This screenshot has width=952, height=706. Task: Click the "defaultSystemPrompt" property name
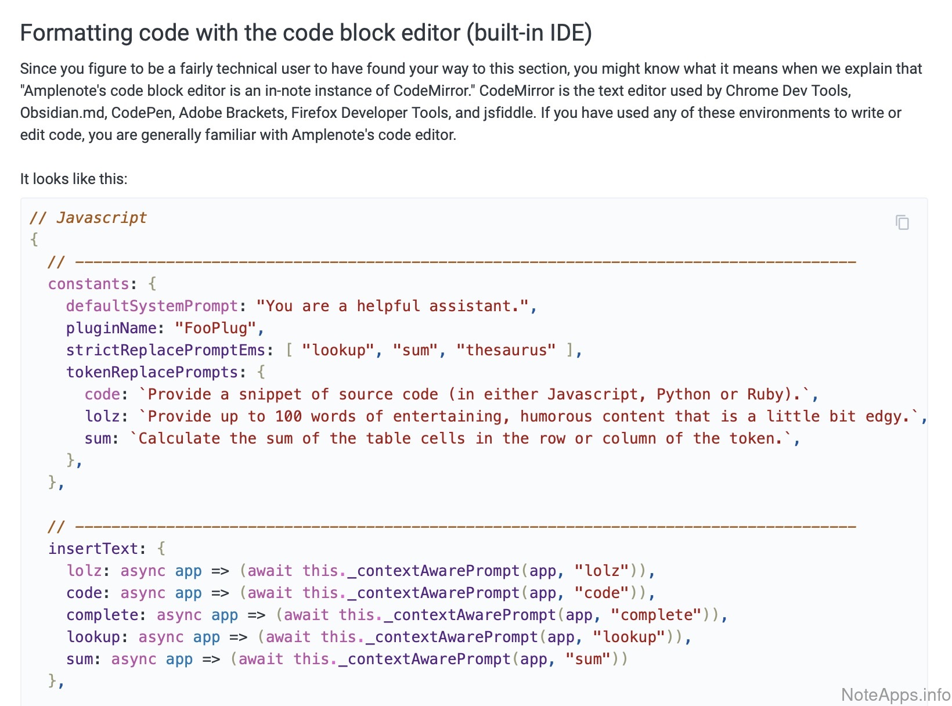152,306
